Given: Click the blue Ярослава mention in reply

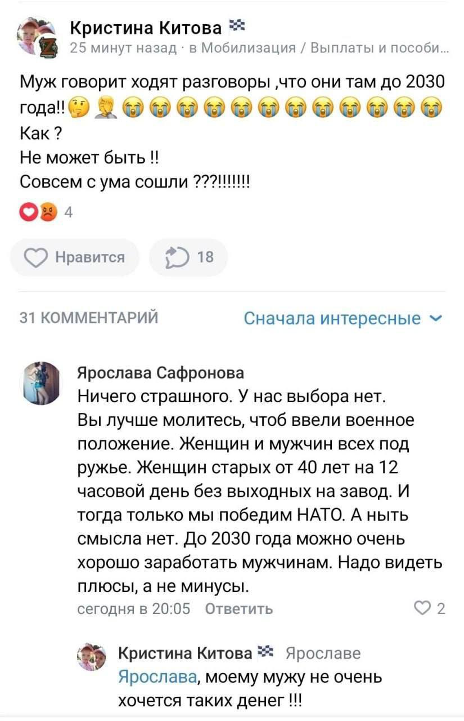Looking at the screenshot, I should (x=157, y=677).
